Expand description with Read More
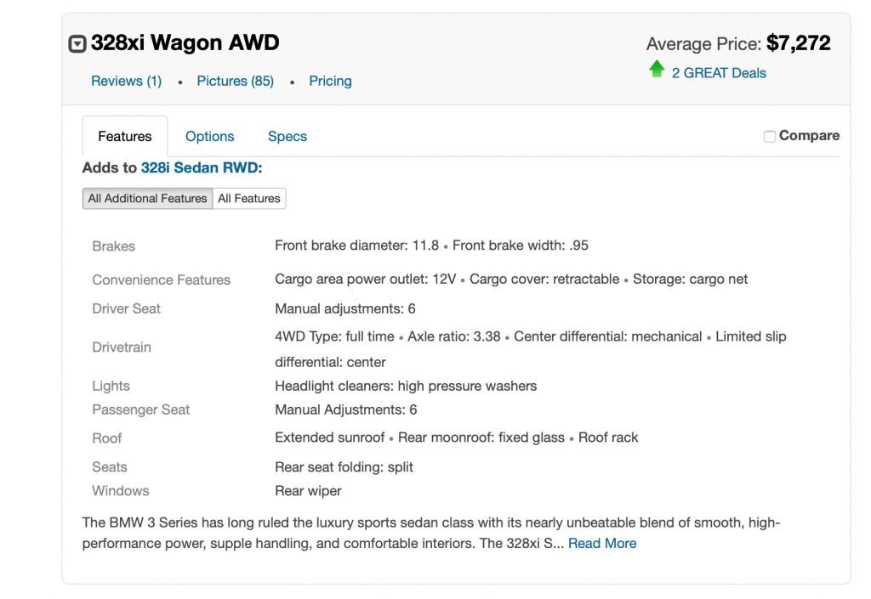 pyautogui.click(x=602, y=544)
